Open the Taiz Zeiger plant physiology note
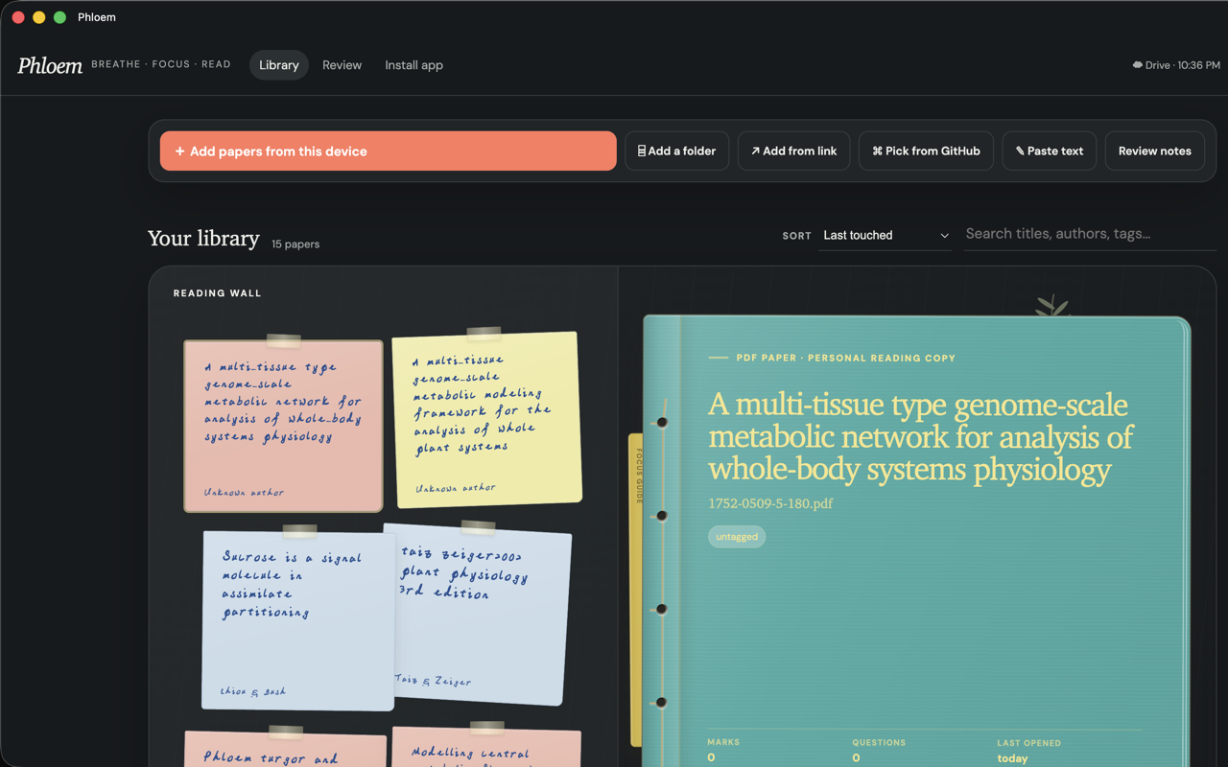 484,616
